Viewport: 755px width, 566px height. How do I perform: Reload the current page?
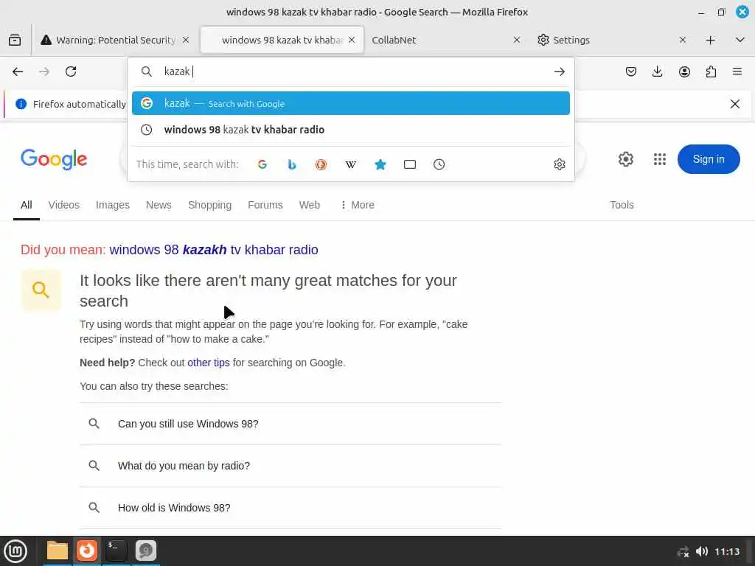(71, 71)
